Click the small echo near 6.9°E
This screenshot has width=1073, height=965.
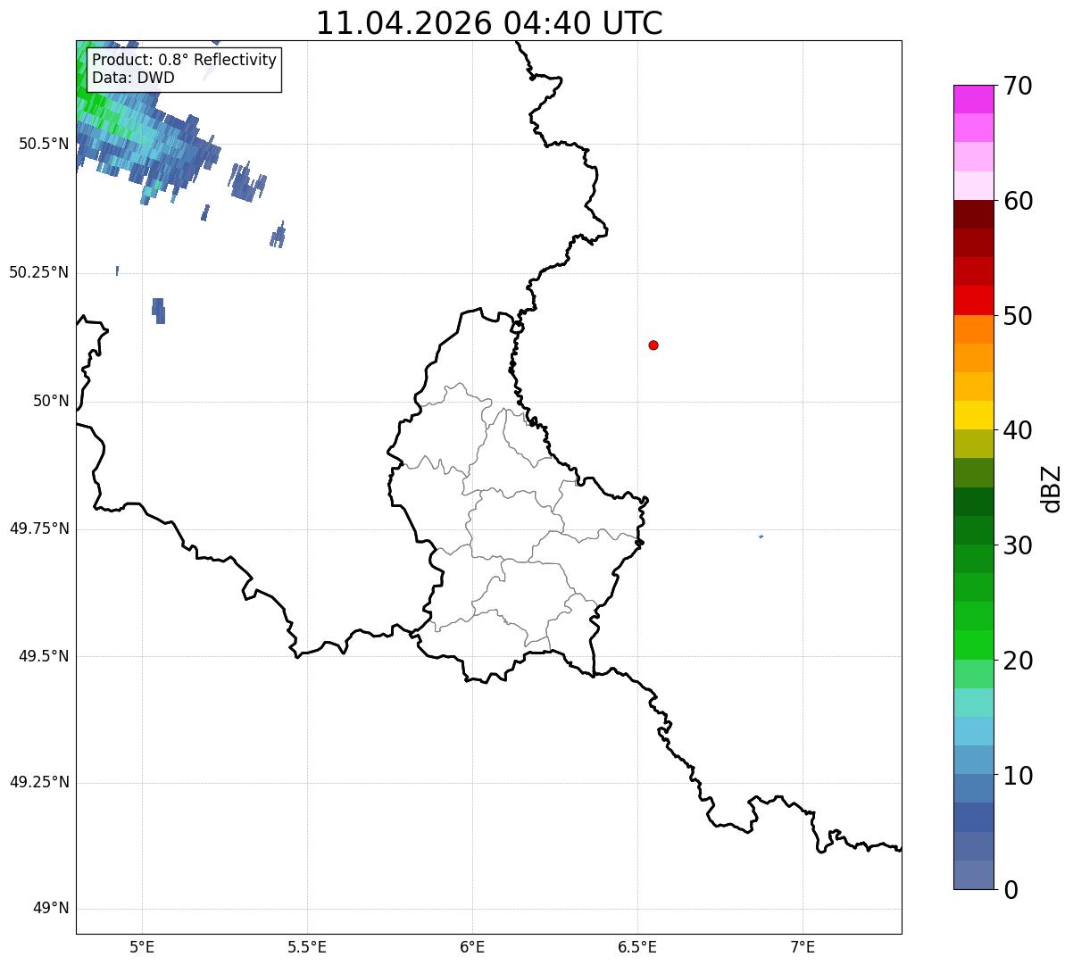point(761,536)
